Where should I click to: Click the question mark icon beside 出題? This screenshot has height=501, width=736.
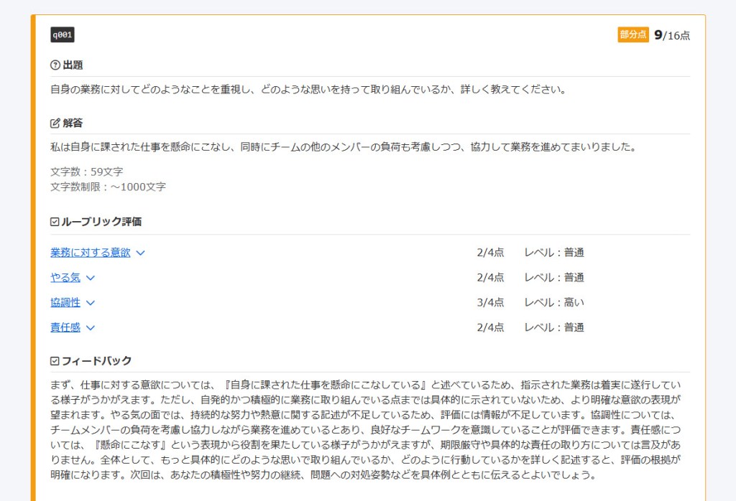click(55, 65)
